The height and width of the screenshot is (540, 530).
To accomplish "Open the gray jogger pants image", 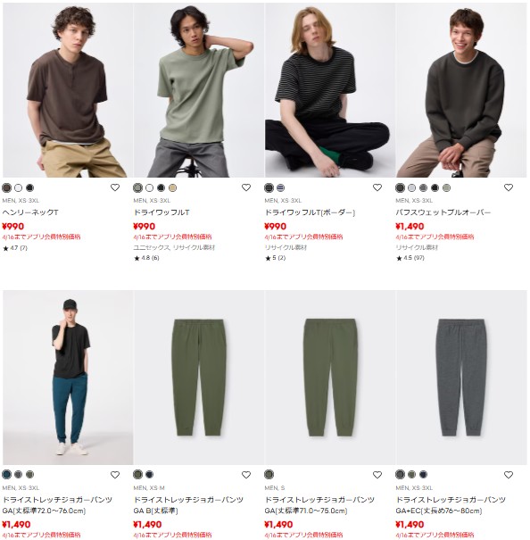I will click(x=461, y=378).
